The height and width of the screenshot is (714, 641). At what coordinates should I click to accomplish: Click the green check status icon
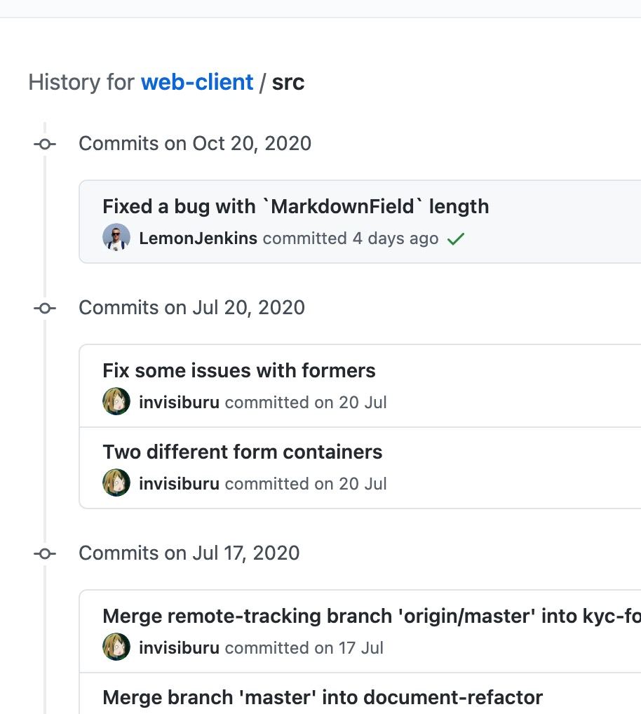[456, 238]
